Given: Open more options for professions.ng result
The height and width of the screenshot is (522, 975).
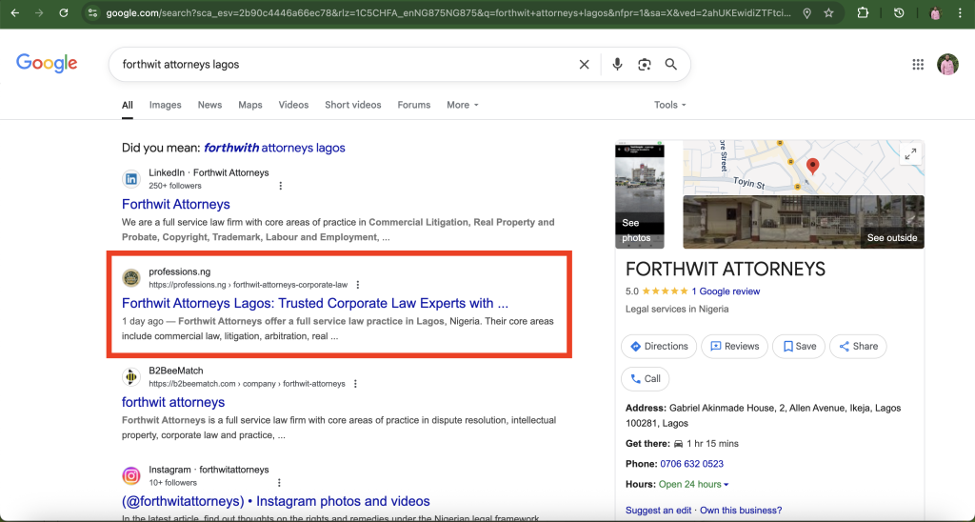Looking at the screenshot, I should pos(358,285).
